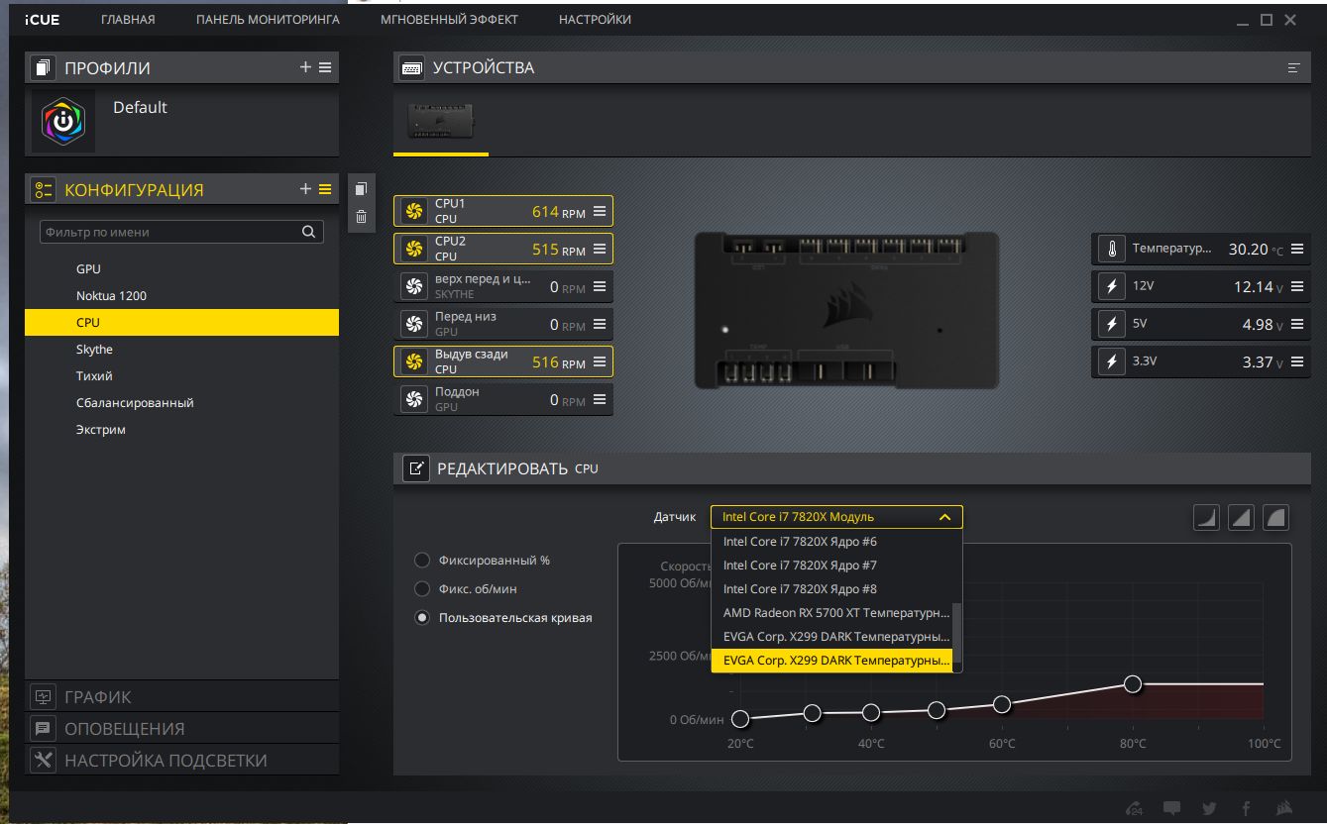The height and width of the screenshot is (824, 1327).
Task: Select the Skythe configuration
Action: point(182,350)
